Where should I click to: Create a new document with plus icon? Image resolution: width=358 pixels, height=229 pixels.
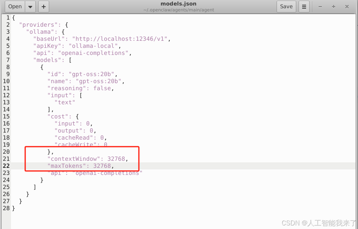pos(44,7)
